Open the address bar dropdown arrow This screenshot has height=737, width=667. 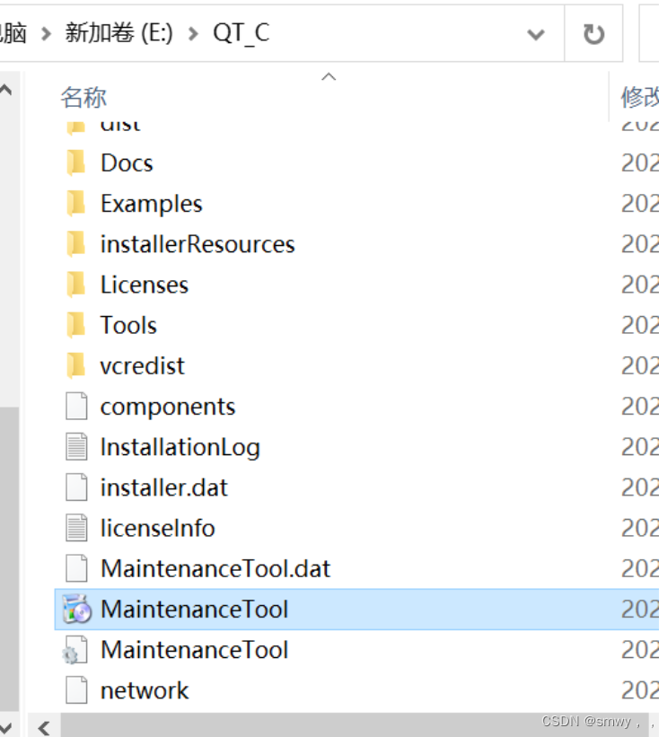(536, 34)
